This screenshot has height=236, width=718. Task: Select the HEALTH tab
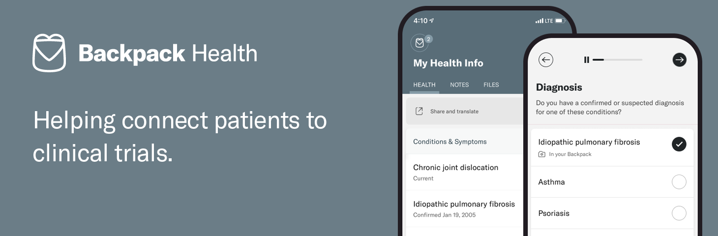tap(424, 85)
